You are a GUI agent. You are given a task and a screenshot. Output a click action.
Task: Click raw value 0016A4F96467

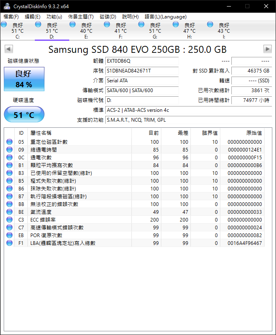pos(244,243)
